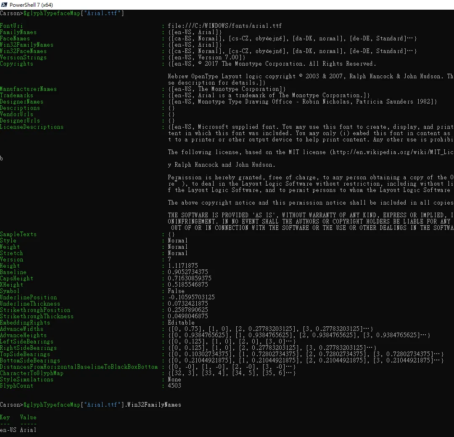Click the Value column header
This screenshot has width=454, height=437.
click(x=28, y=417)
